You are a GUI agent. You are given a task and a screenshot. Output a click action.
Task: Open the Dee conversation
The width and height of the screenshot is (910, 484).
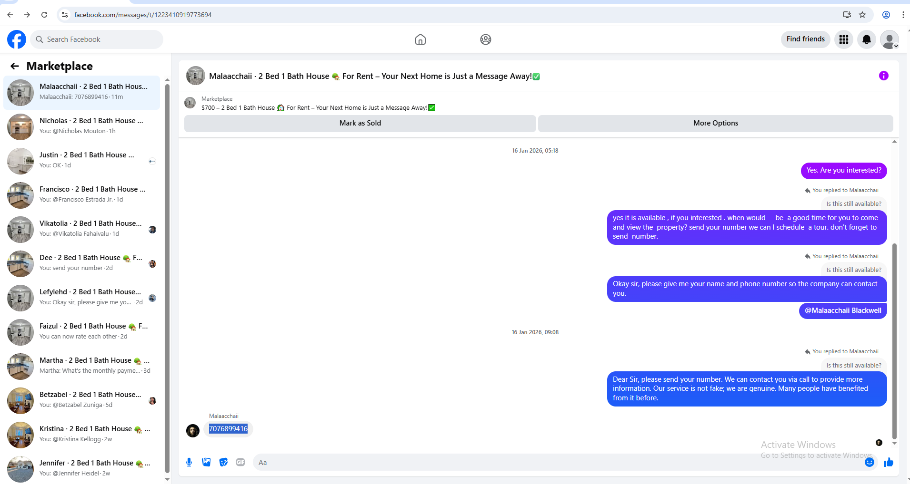tap(82, 264)
